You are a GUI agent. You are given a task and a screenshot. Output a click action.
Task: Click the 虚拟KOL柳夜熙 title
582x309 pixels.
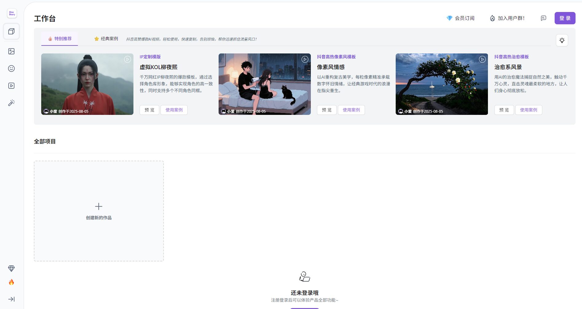(x=159, y=67)
